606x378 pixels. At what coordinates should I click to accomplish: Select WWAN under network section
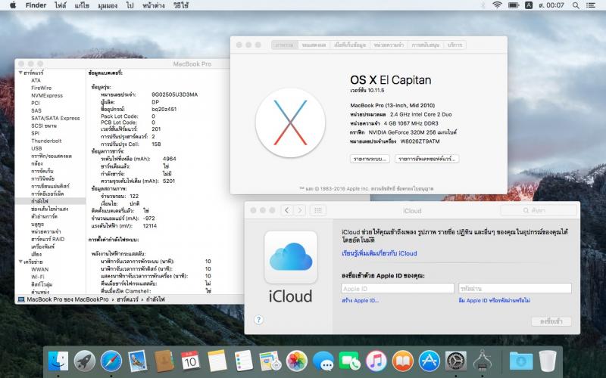tap(40, 269)
